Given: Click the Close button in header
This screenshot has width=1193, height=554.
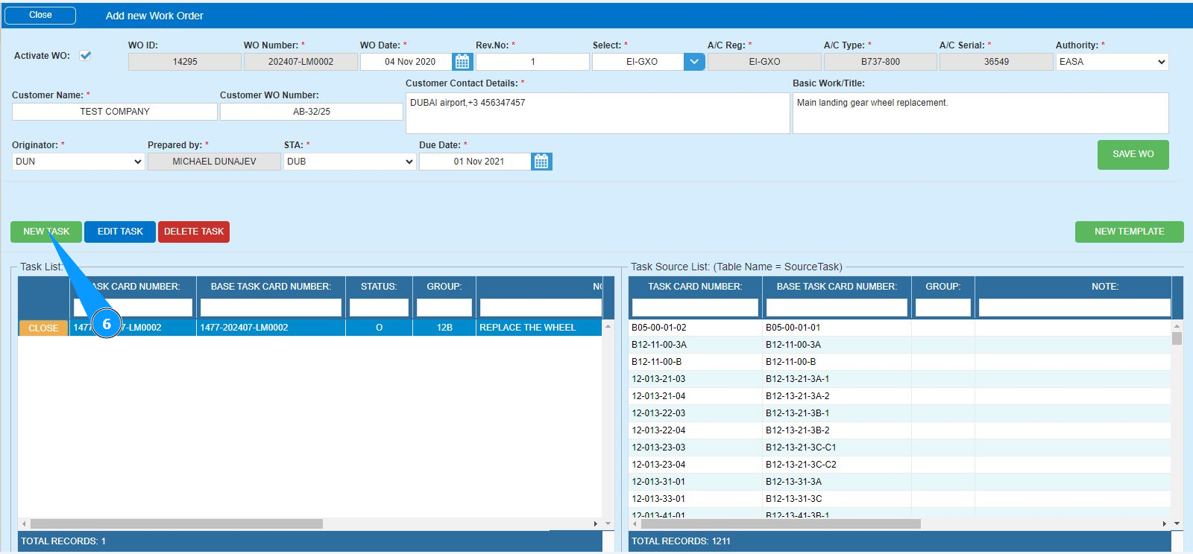Looking at the screenshot, I should pyautogui.click(x=40, y=15).
